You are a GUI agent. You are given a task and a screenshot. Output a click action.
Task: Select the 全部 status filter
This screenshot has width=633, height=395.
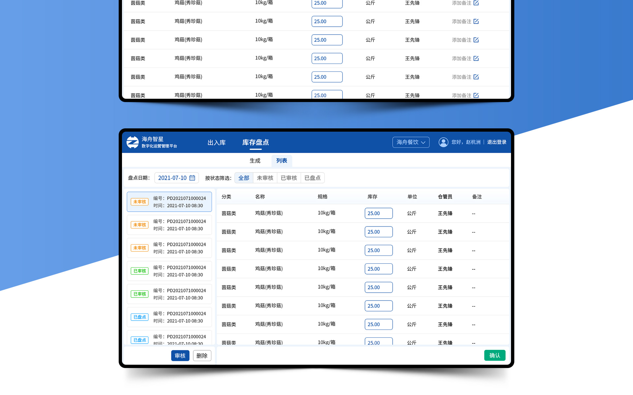244,178
